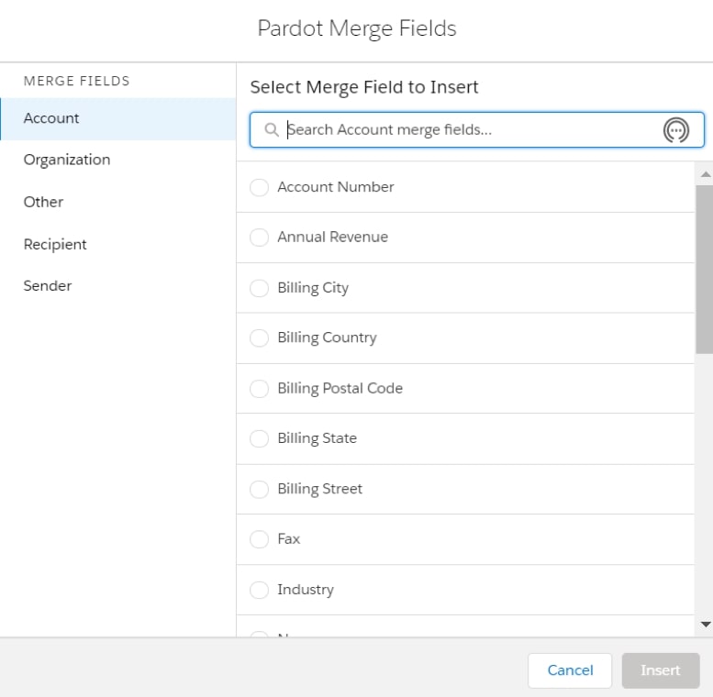The height and width of the screenshot is (697, 713).
Task: Click the Billing Street label text
Action: pos(319,489)
